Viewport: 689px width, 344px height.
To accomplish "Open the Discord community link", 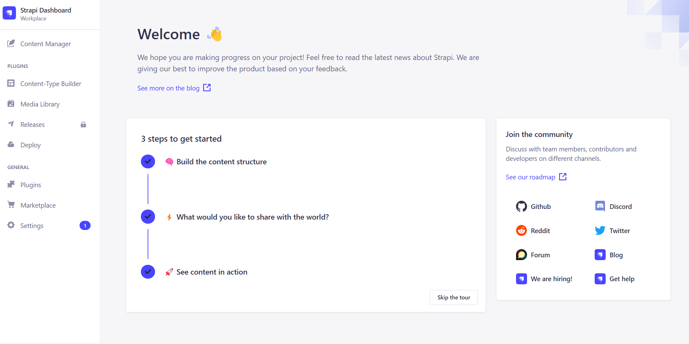I will (614, 206).
